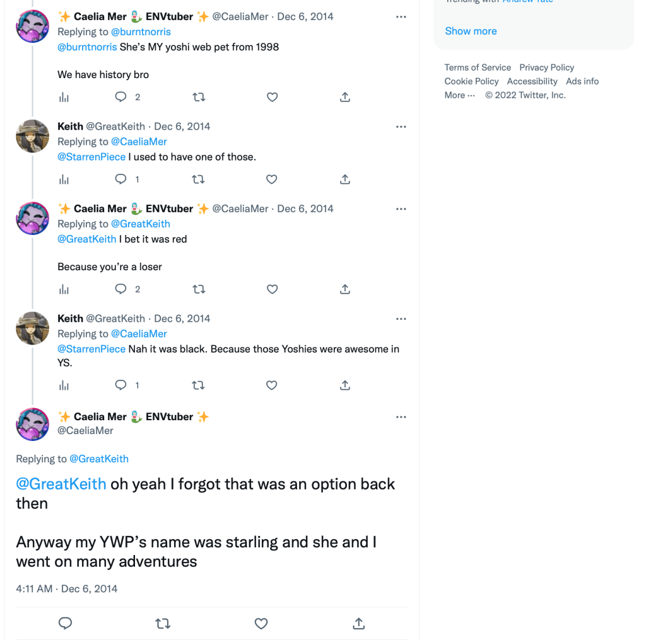Screen dimensions: 646x640
Task: Click Show more in the trending panel
Action: click(x=471, y=31)
